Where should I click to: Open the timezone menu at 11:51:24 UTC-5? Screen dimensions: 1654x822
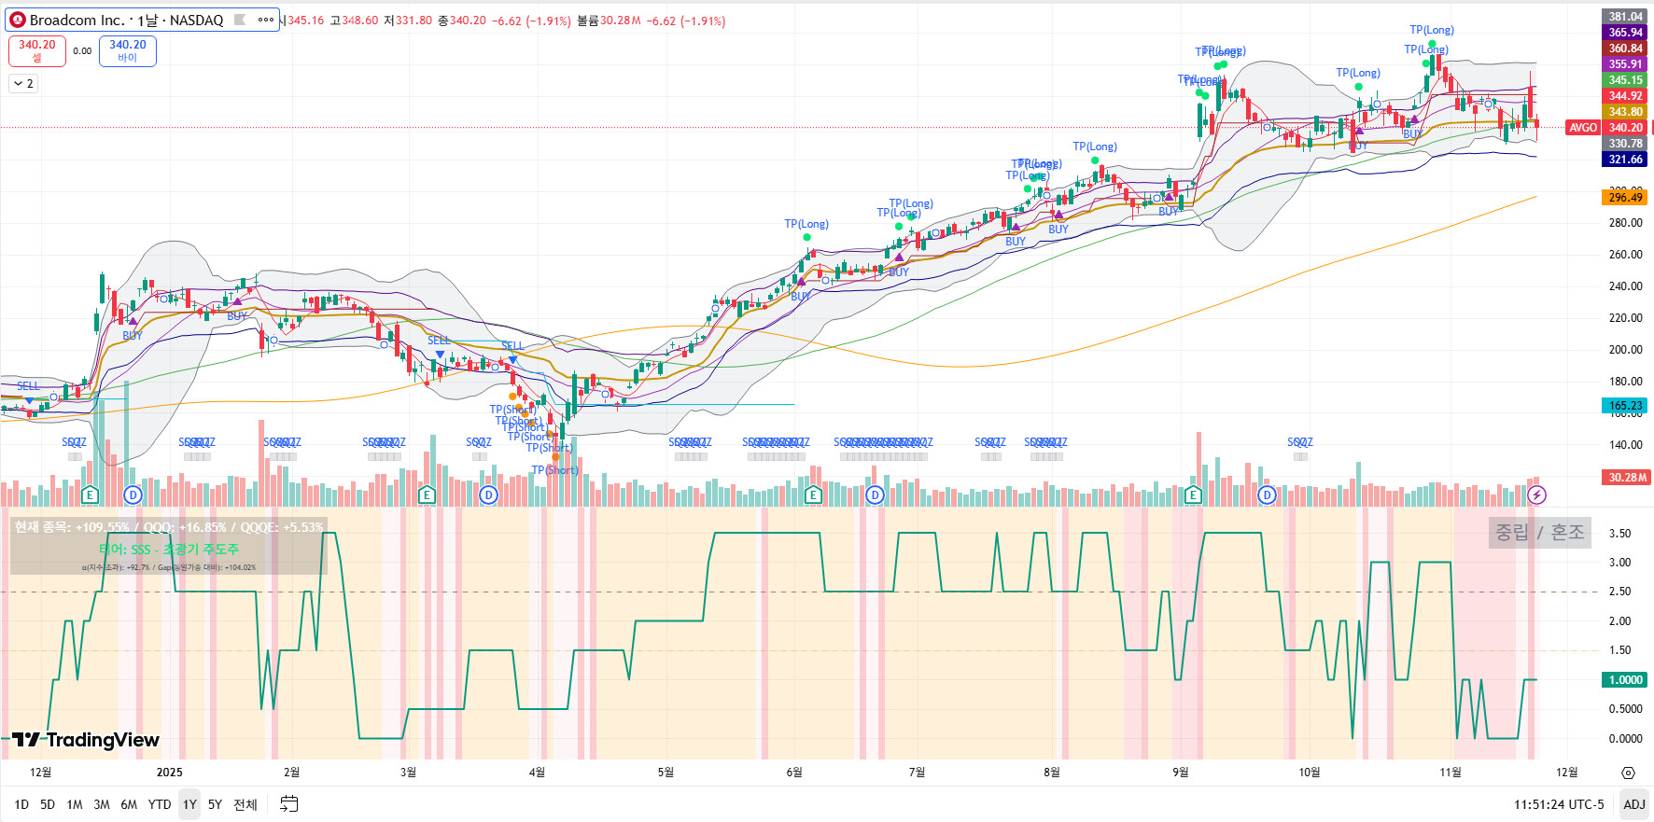click(1559, 804)
